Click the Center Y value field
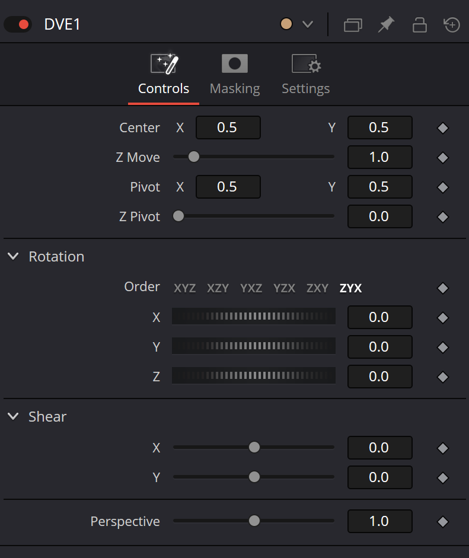This screenshot has height=558, width=469. coord(379,127)
